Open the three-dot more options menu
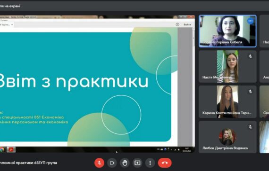269x171 pixels. [x=150, y=163]
